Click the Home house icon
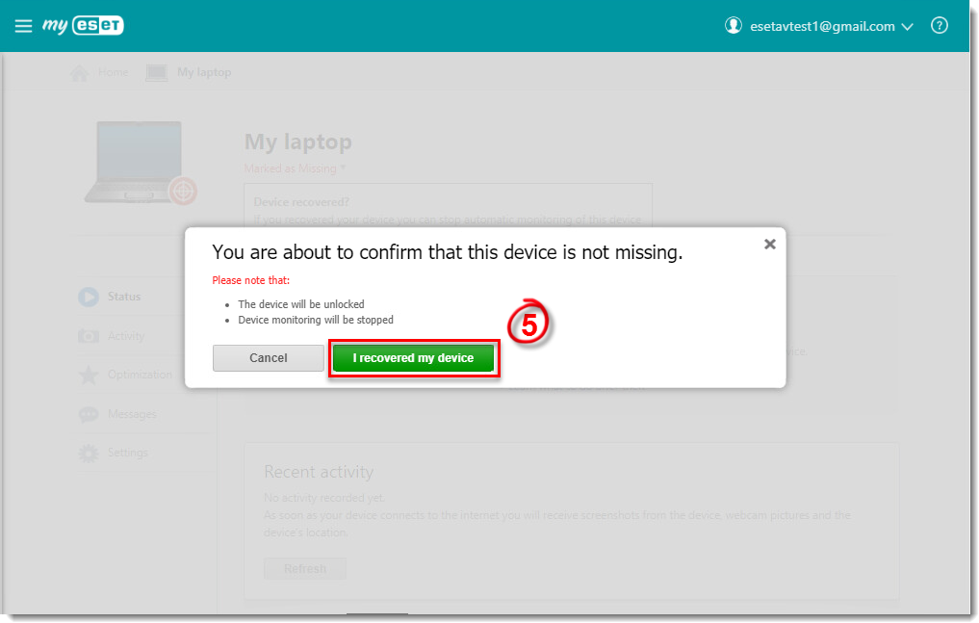 pos(80,73)
